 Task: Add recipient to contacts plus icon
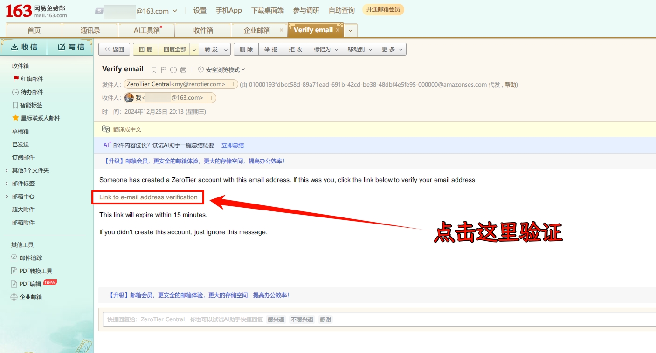[211, 98]
